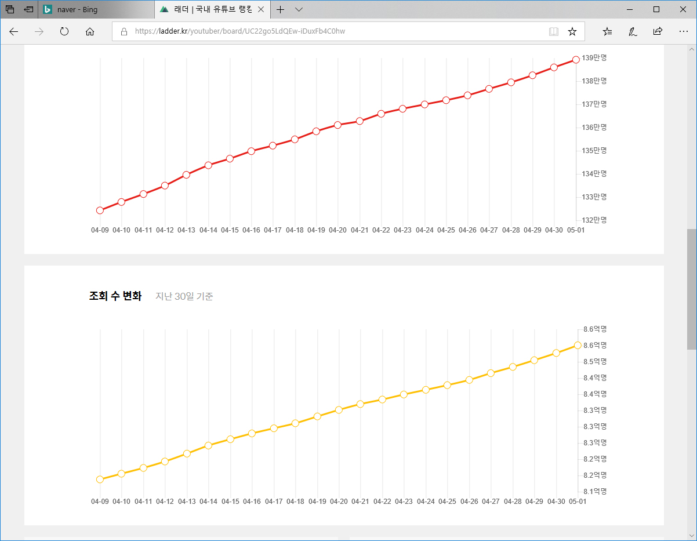The width and height of the screenshot is (697, 541).
Task: Click the yellow data point for 05-01
Action: [x=578, y=345]
